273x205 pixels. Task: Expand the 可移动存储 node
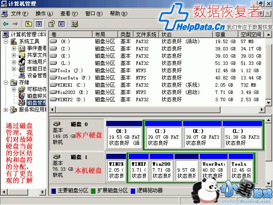click(14, 89)
